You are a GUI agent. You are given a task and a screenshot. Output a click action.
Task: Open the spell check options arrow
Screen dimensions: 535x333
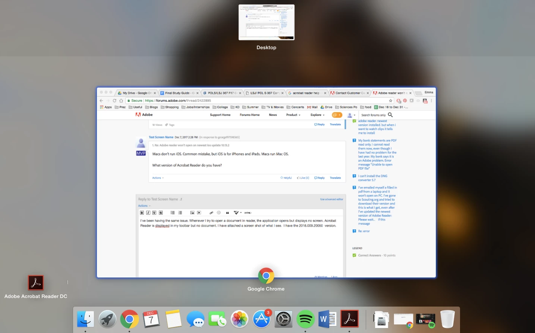(241, 213)
